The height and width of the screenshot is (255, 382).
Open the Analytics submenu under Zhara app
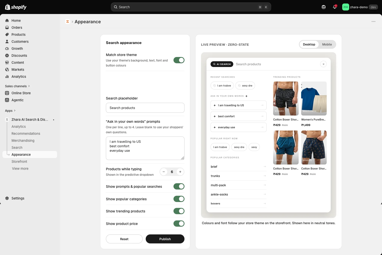19,127
